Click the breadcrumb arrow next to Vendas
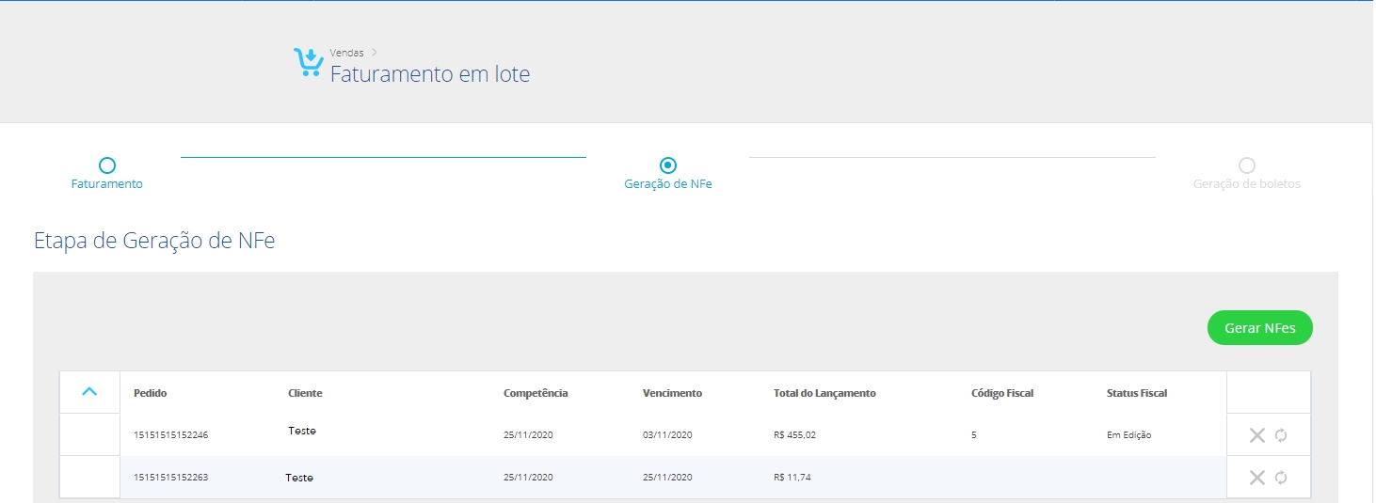The height and width of the screenshot is (503, 1376). (374, 53)
